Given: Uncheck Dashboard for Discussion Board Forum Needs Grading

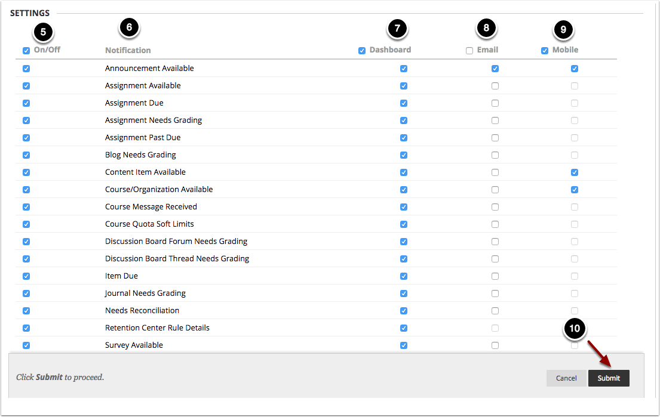Looking at the screenshot, I should tap(404, 242).
